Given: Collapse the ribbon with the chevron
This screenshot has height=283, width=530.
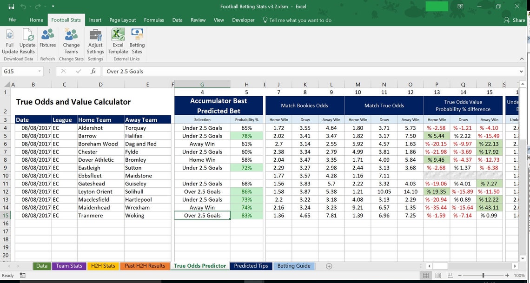Looking at the screenshot, I should 522,59.
